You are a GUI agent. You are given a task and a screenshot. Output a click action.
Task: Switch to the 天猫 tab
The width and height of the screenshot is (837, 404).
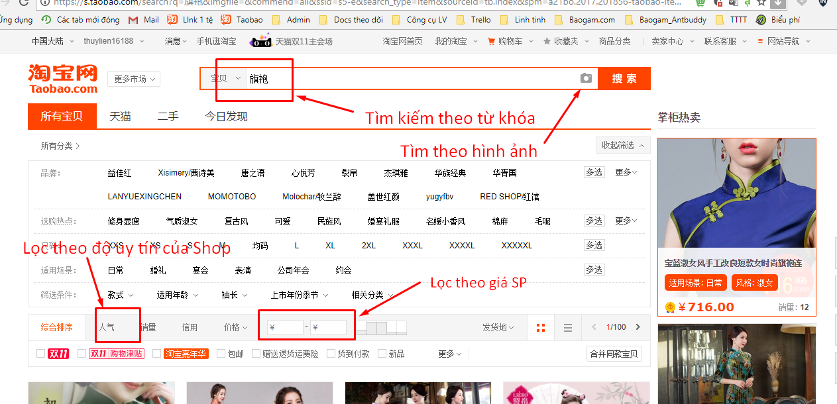[x=120, y=117]
